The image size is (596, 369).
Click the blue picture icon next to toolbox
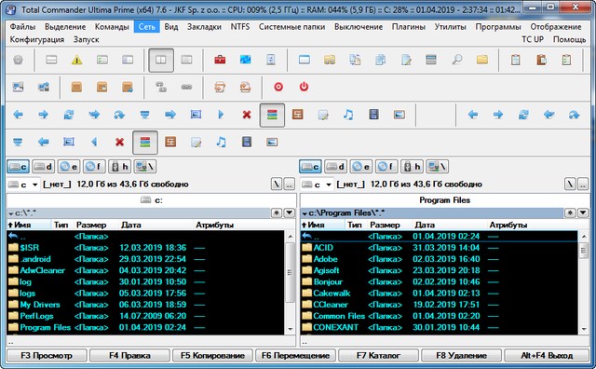tap(245, 60)
